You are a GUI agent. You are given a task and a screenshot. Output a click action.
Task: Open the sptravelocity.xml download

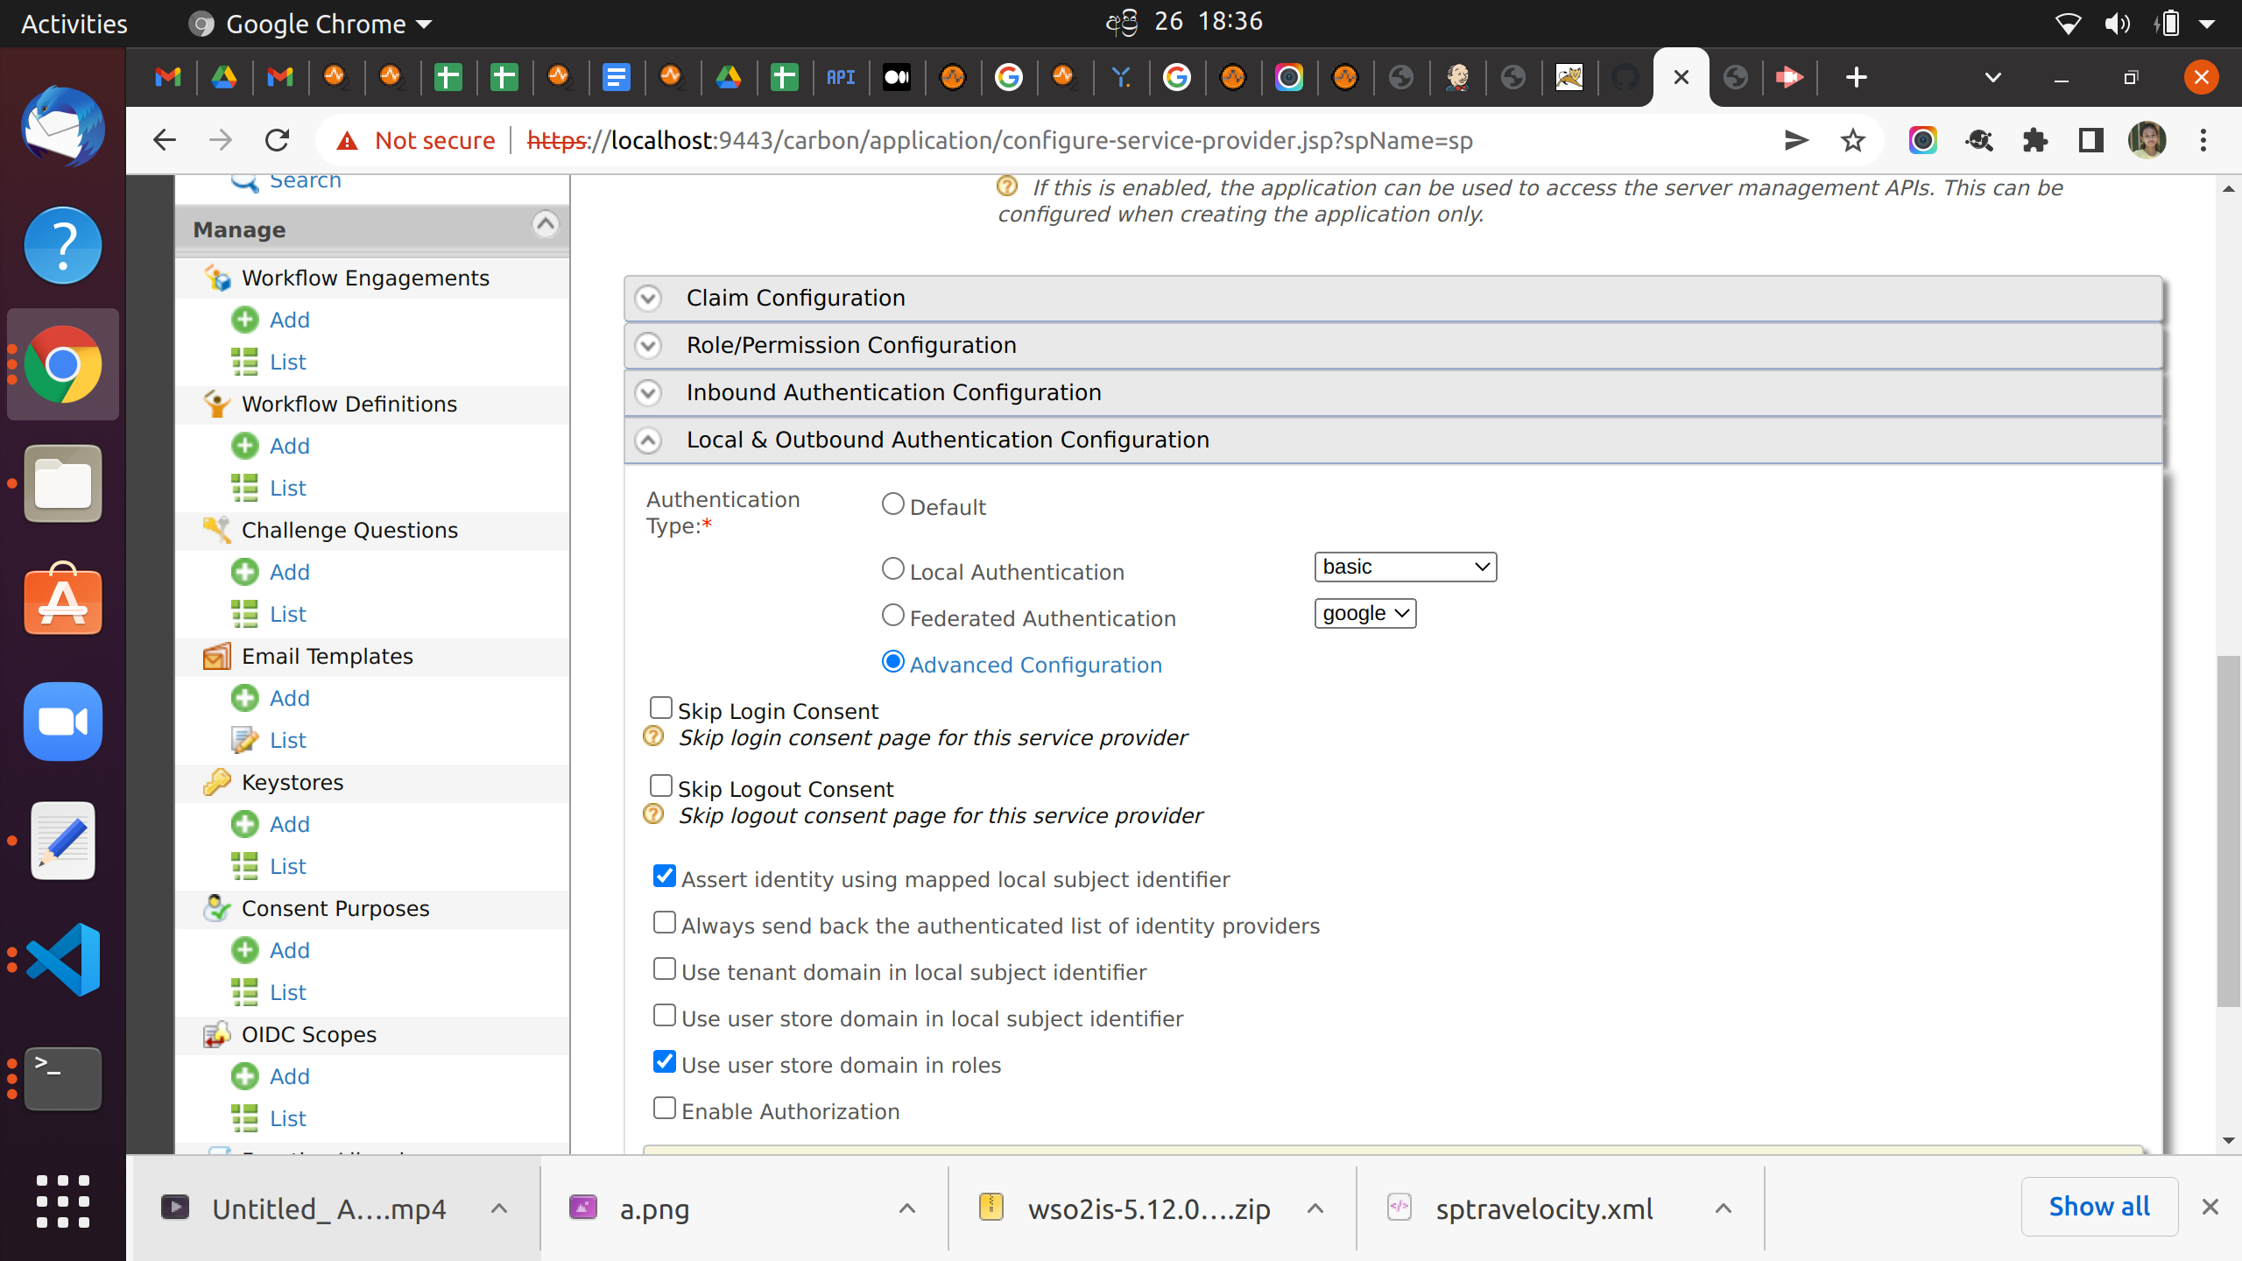[1542, 1208]
